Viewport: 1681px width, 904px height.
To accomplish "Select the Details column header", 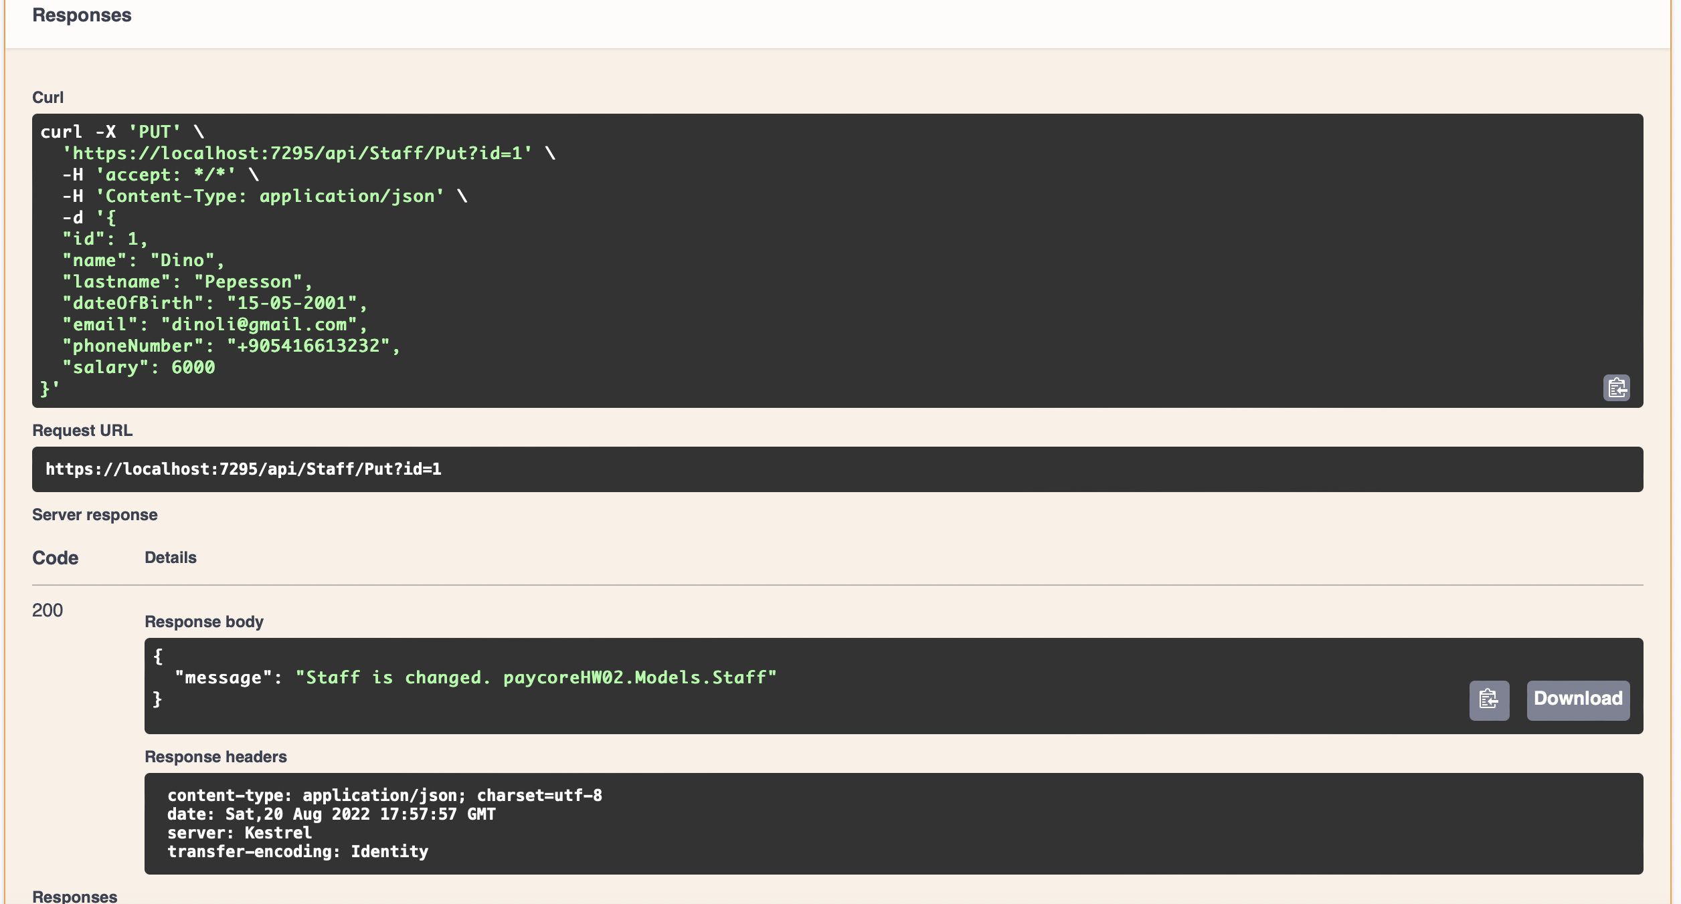I will pyautogui.click(x=170, y=557).
